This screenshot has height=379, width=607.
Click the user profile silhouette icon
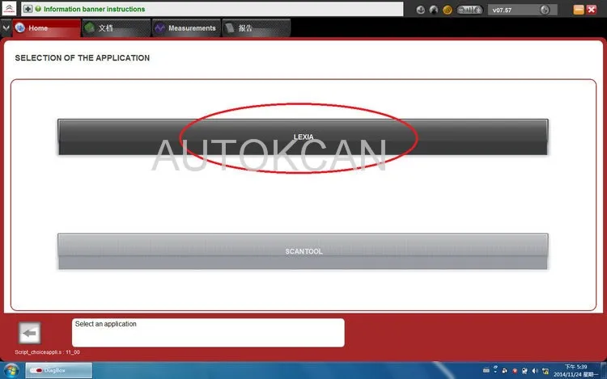coord(434,10)
